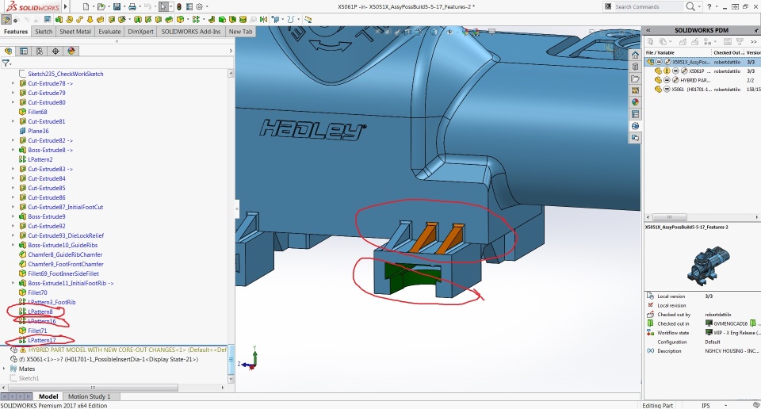Click the Curves tool icon
761x409 pixels.
(290, 19)
